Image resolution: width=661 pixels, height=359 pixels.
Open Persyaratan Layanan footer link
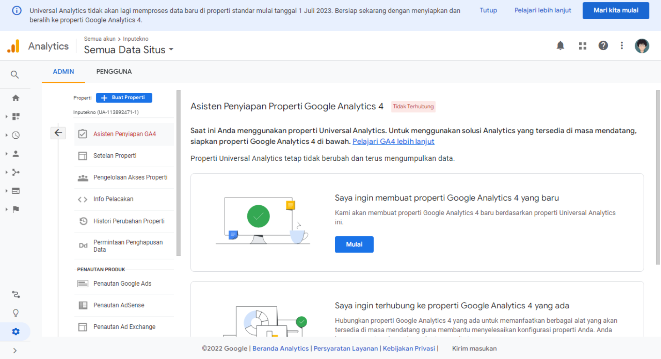pyautogui.click(x=345, y=349)
